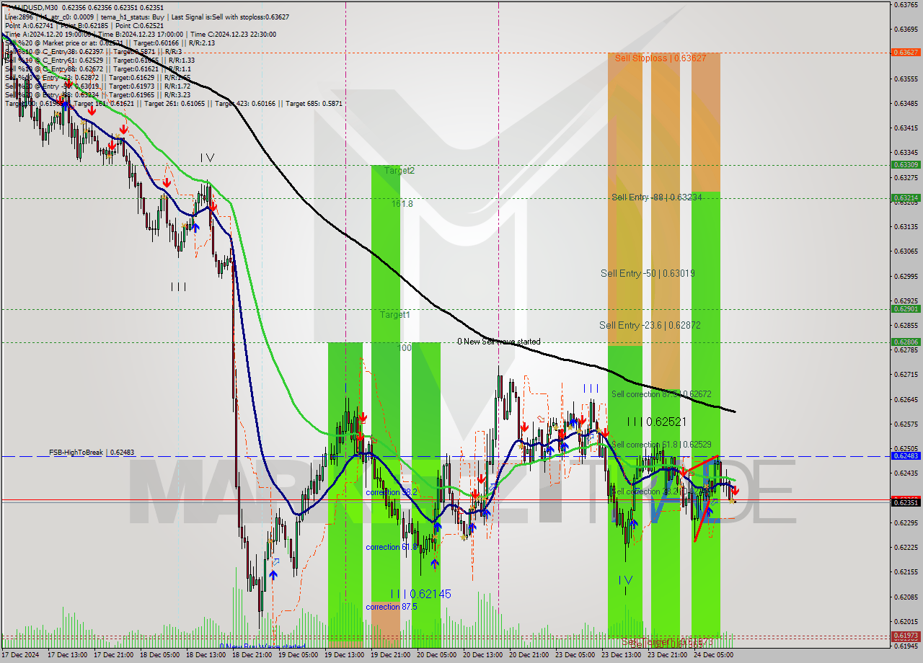Image resolution: width=923 pixels, height=663 pixels.
Task: Click the '17 Dec 13:00' time axis label
Action: pos(69,656)
